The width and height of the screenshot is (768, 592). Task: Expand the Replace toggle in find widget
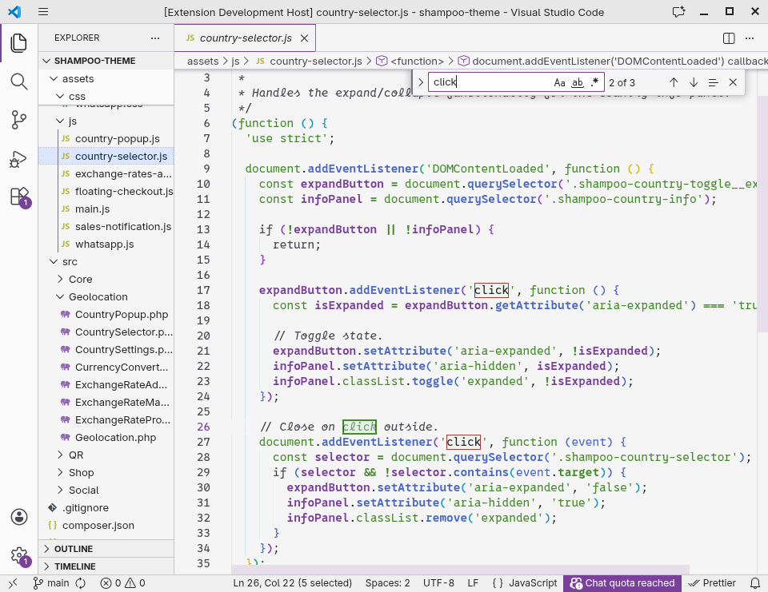pyautogui.click(x=420, y=82)
